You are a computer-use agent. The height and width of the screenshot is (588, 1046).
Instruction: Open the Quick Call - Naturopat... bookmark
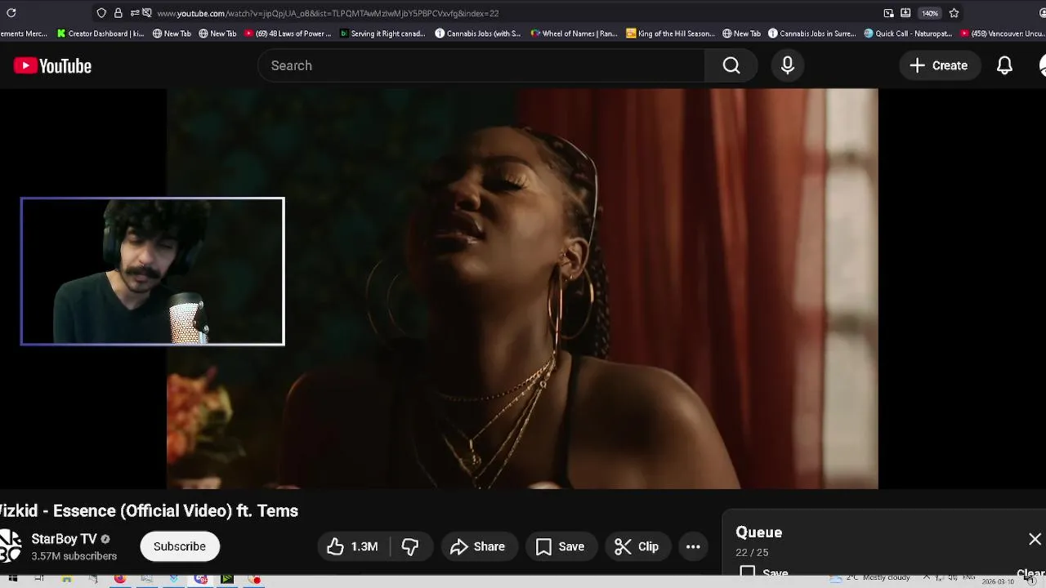[x=908, y=33]
